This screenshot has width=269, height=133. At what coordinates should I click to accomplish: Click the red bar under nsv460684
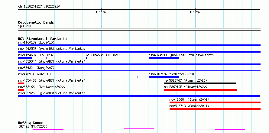tap(215, 102)
